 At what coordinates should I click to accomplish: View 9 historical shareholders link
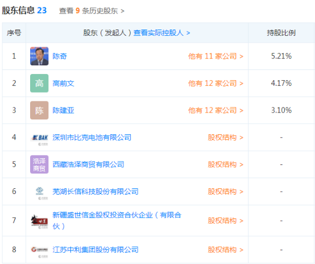coord(92,11)
